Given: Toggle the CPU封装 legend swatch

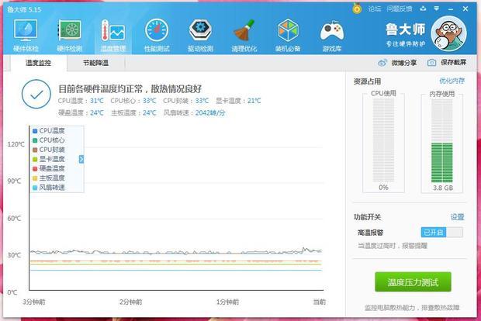Looking at the screenshot, I should coord(35,150).
